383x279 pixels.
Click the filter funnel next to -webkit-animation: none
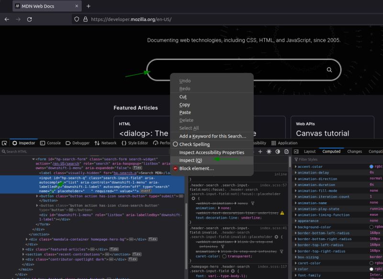pos(253,203)
